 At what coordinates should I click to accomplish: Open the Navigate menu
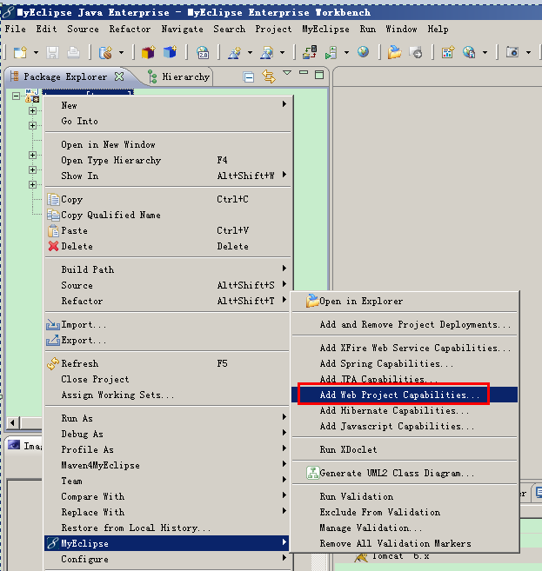[182, 30]
